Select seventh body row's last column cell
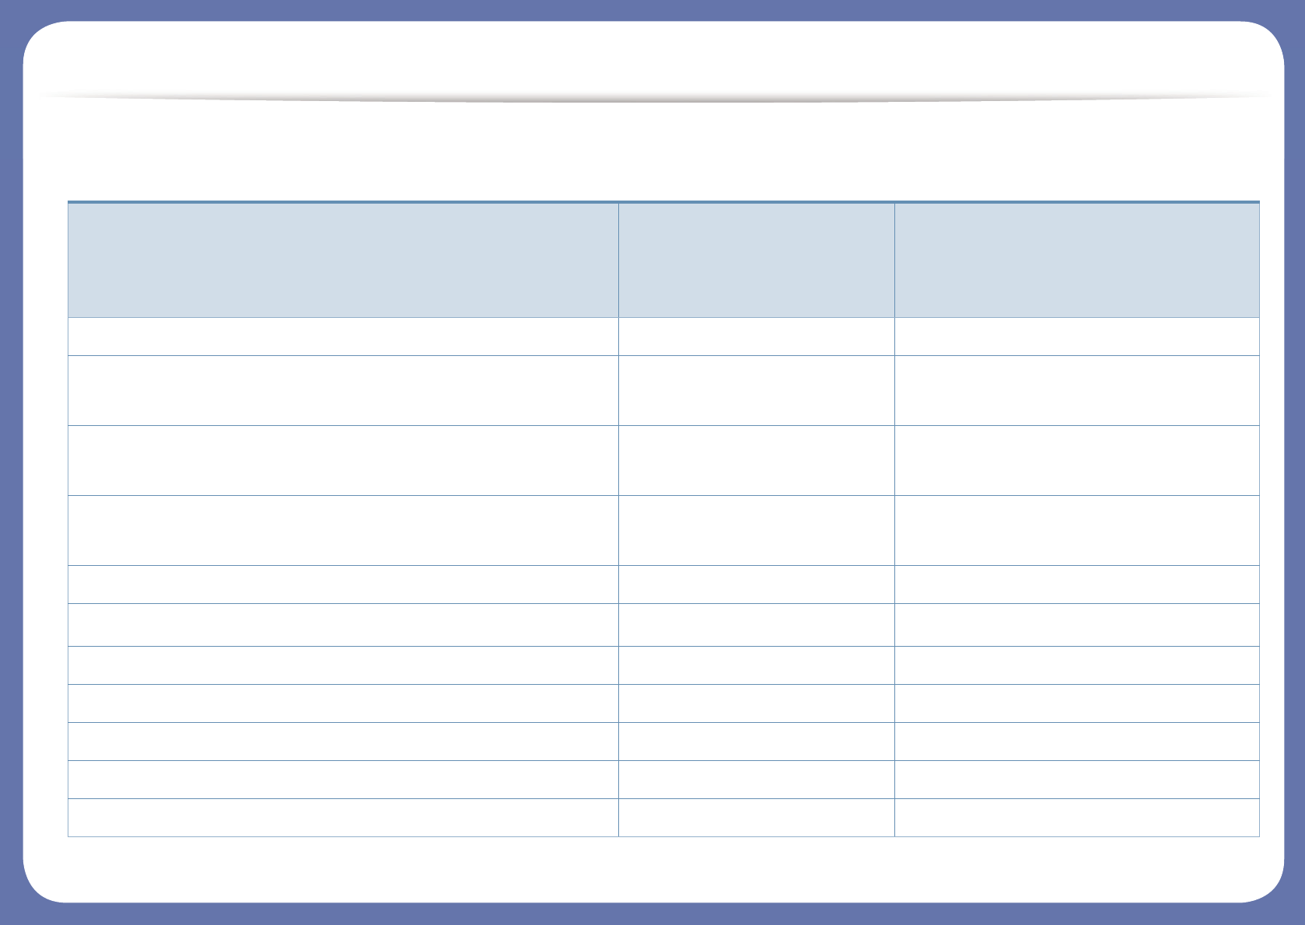The width and height of the screenshot is (1305, 925). pos(1077,665)
